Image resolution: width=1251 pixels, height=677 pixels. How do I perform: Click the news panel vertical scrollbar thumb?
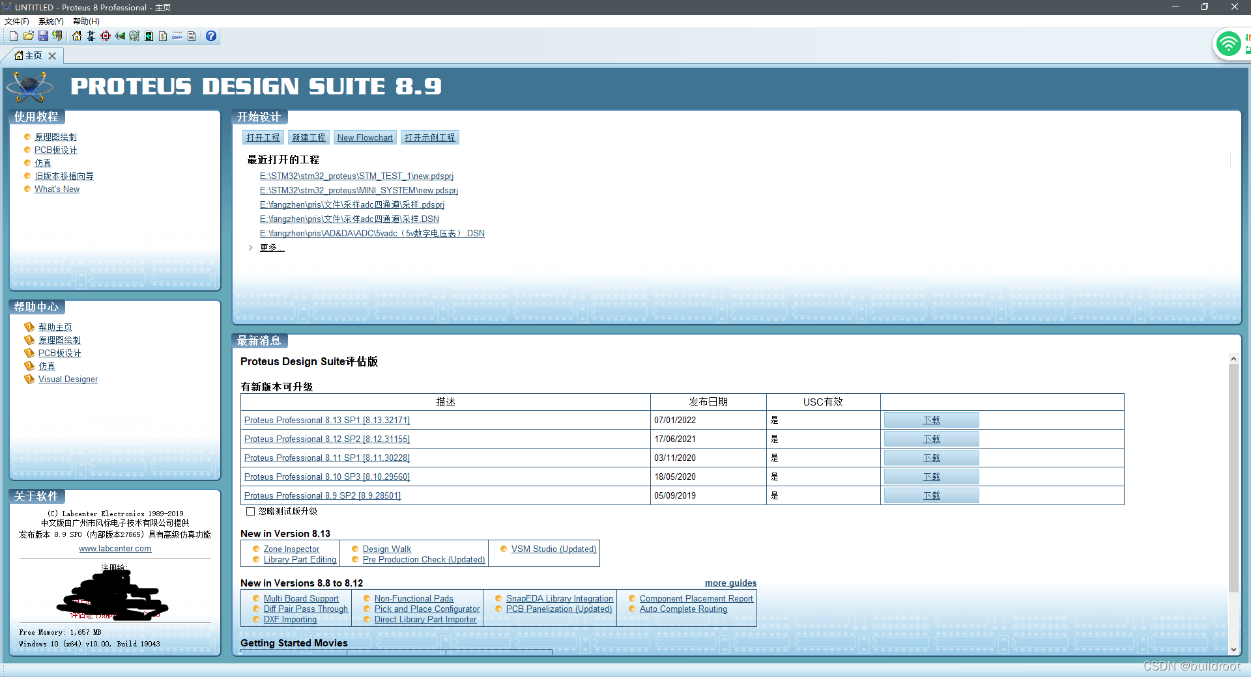pos(1233,478)
